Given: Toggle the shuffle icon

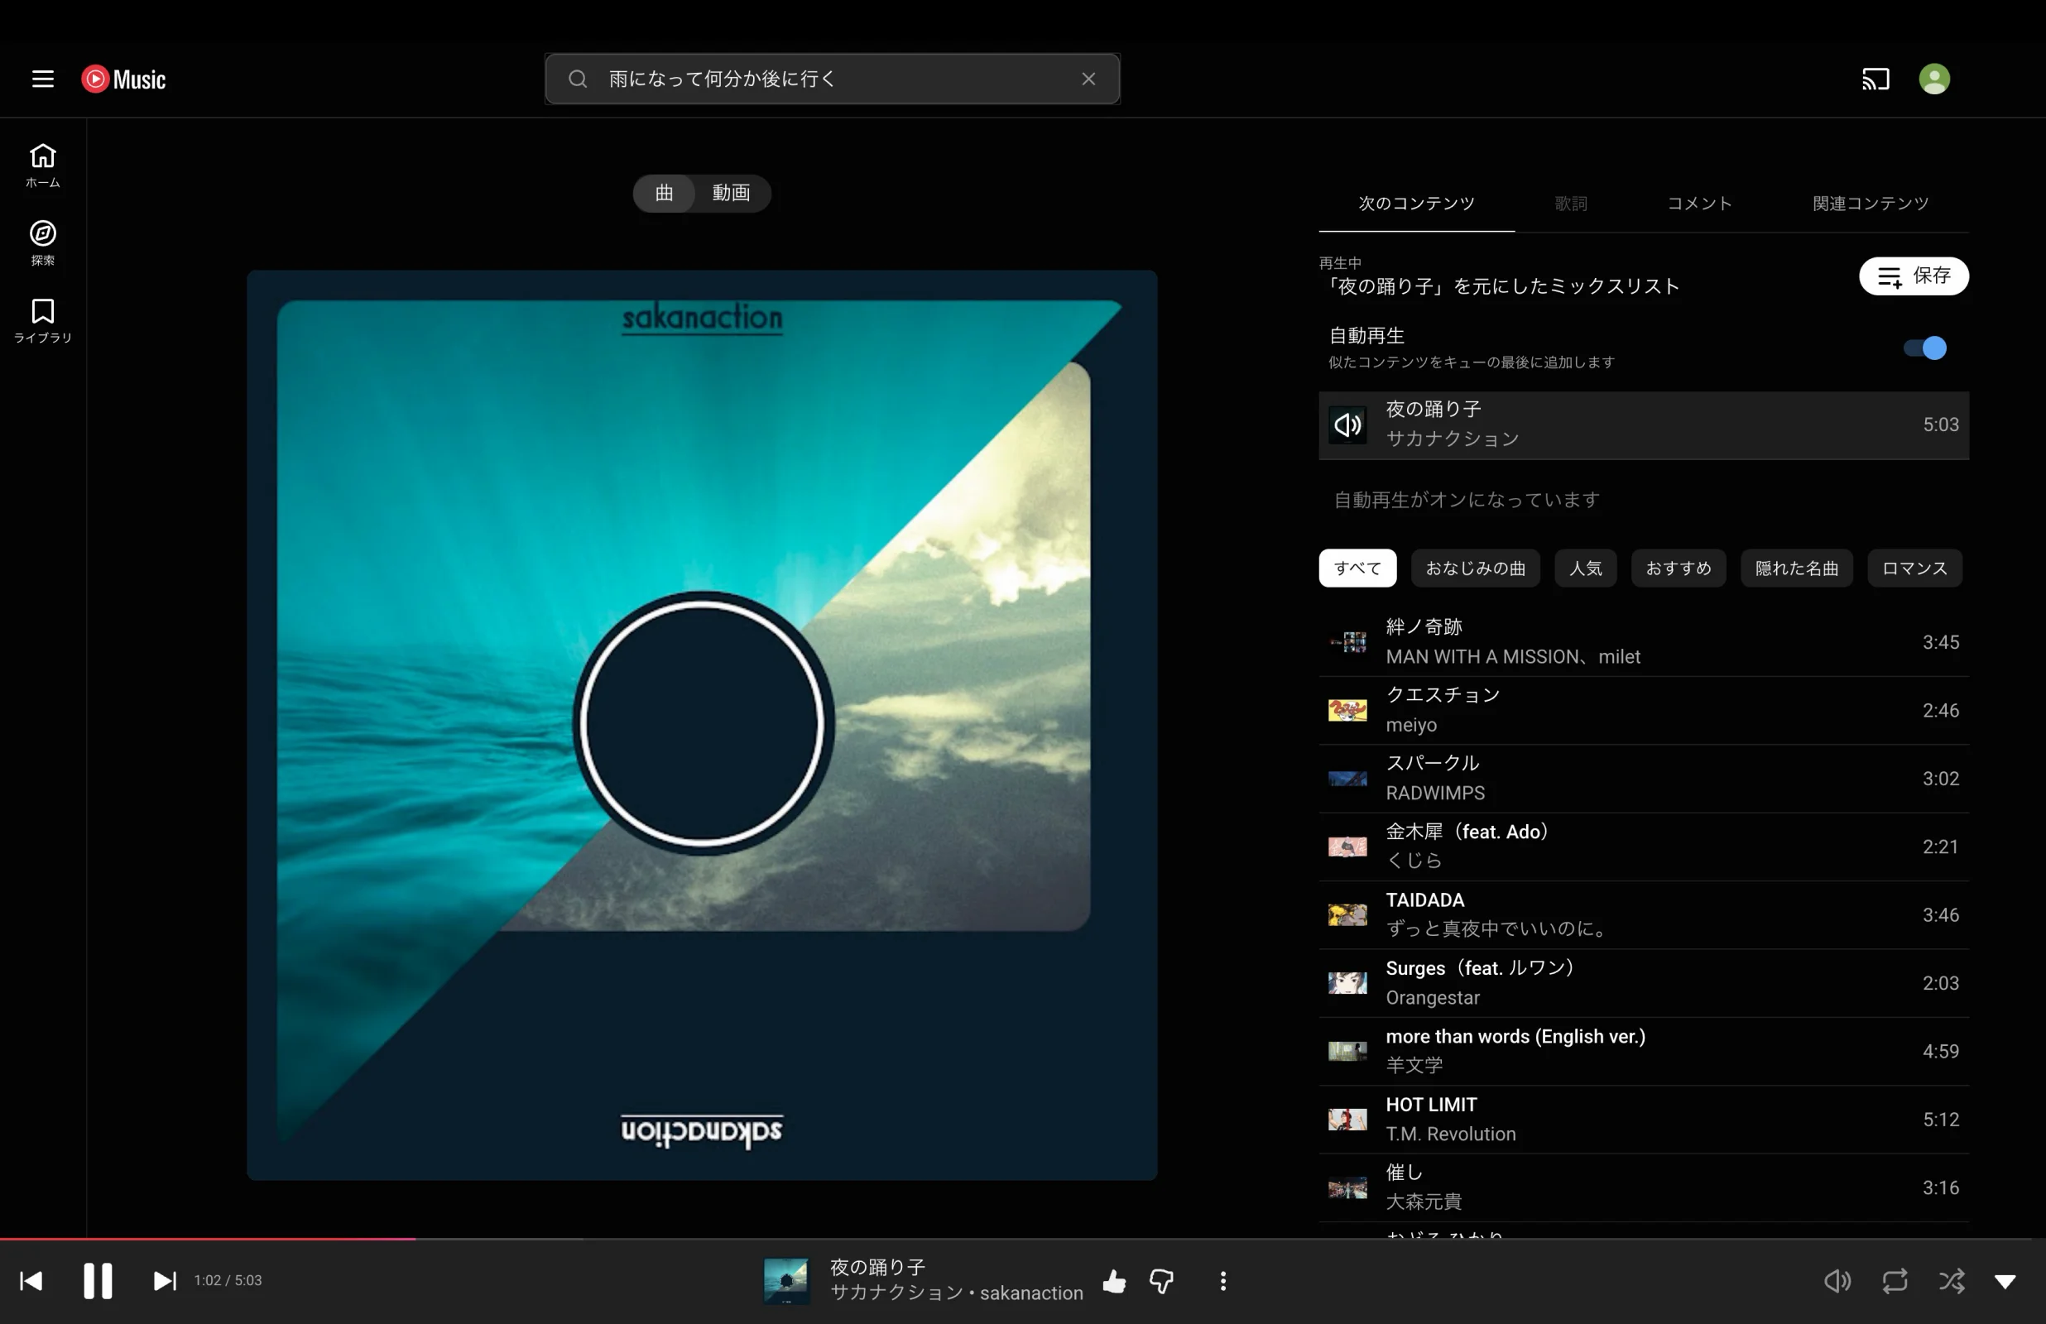Looking at the screenshot, I should click(x=1952, y=1281).
